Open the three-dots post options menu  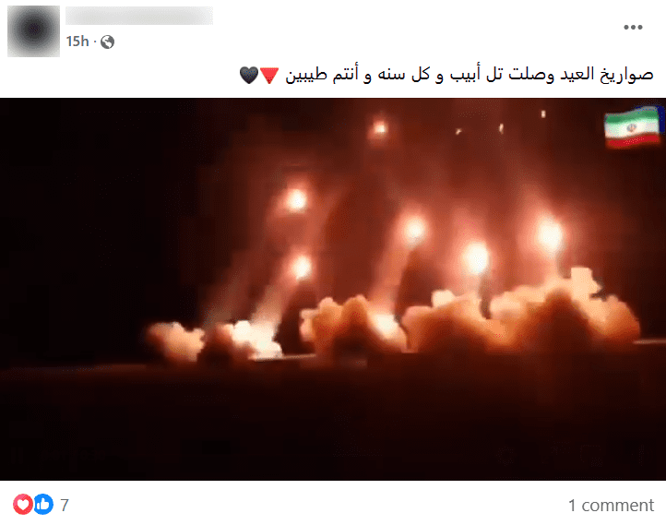[633, 27]
